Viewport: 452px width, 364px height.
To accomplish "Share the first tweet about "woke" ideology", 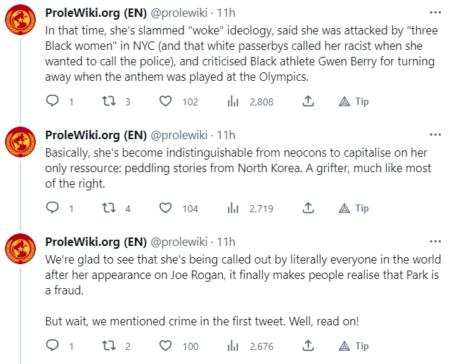I will tap(308, 101).
